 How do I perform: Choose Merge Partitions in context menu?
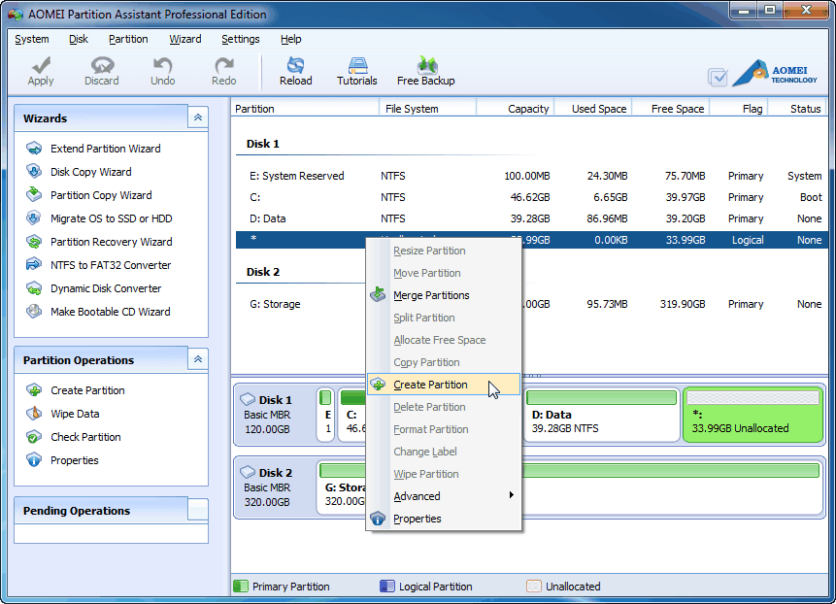click(444, 295)
